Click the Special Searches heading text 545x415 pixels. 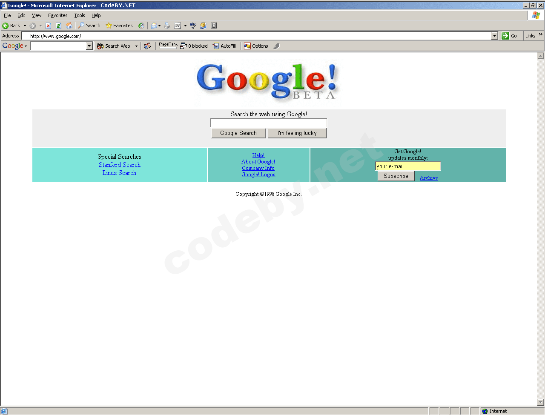point(119,157)
